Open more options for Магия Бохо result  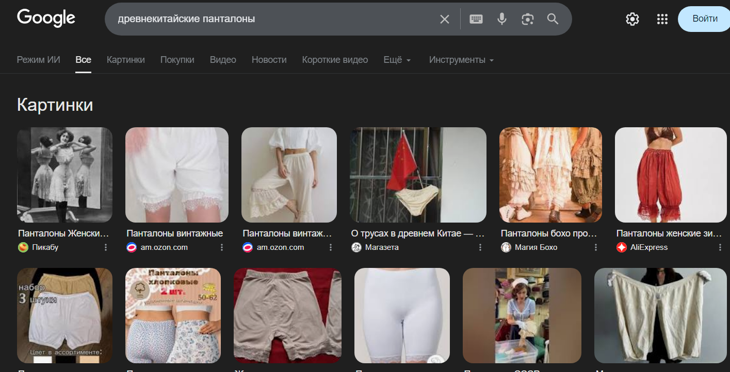point(595,247)
